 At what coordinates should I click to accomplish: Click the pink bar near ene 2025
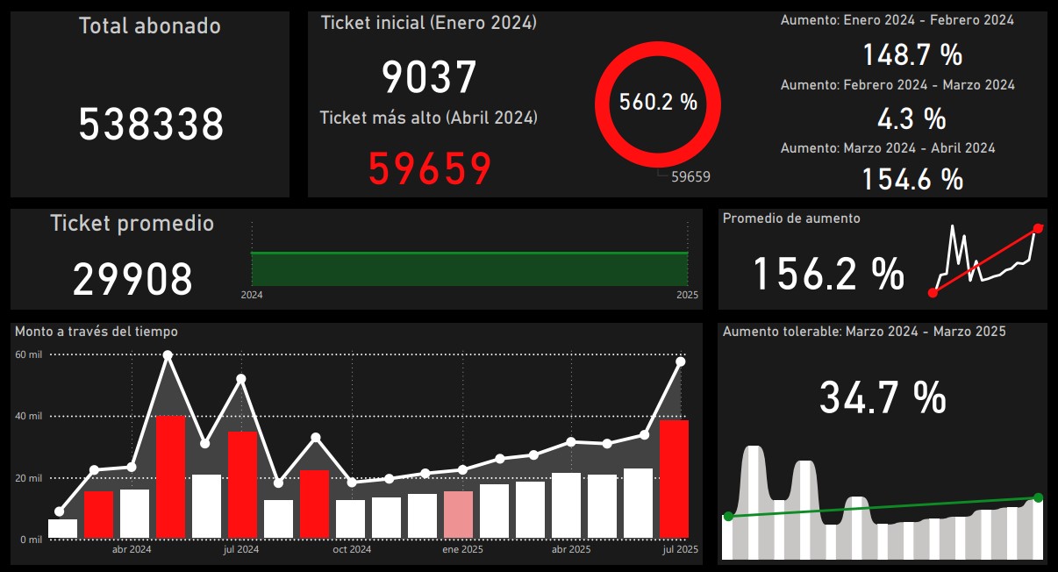(458, 514)
